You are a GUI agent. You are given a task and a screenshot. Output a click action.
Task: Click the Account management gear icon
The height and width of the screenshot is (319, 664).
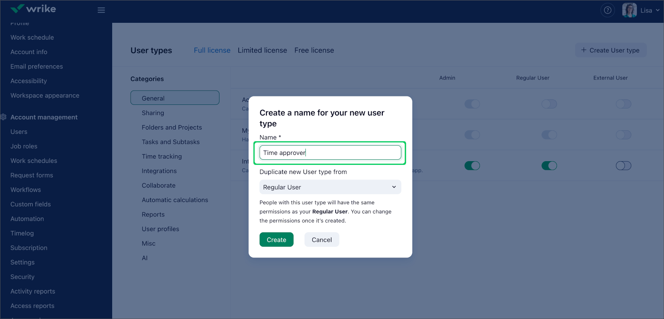coord(4,117)
